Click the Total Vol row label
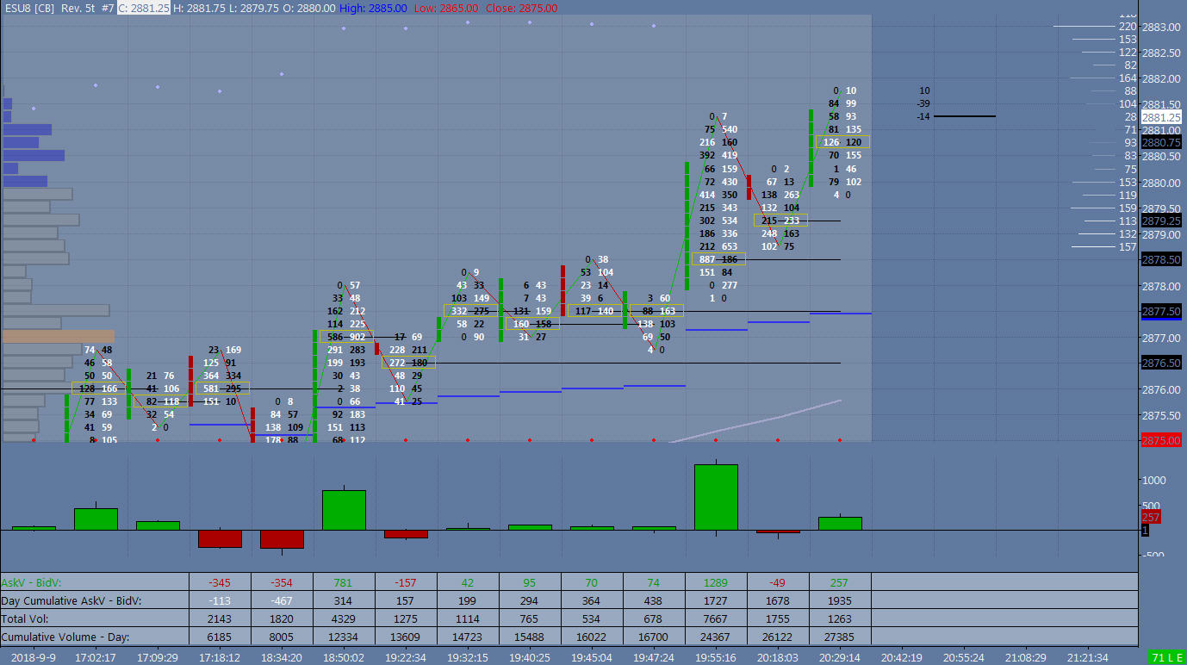 point(25,618)
